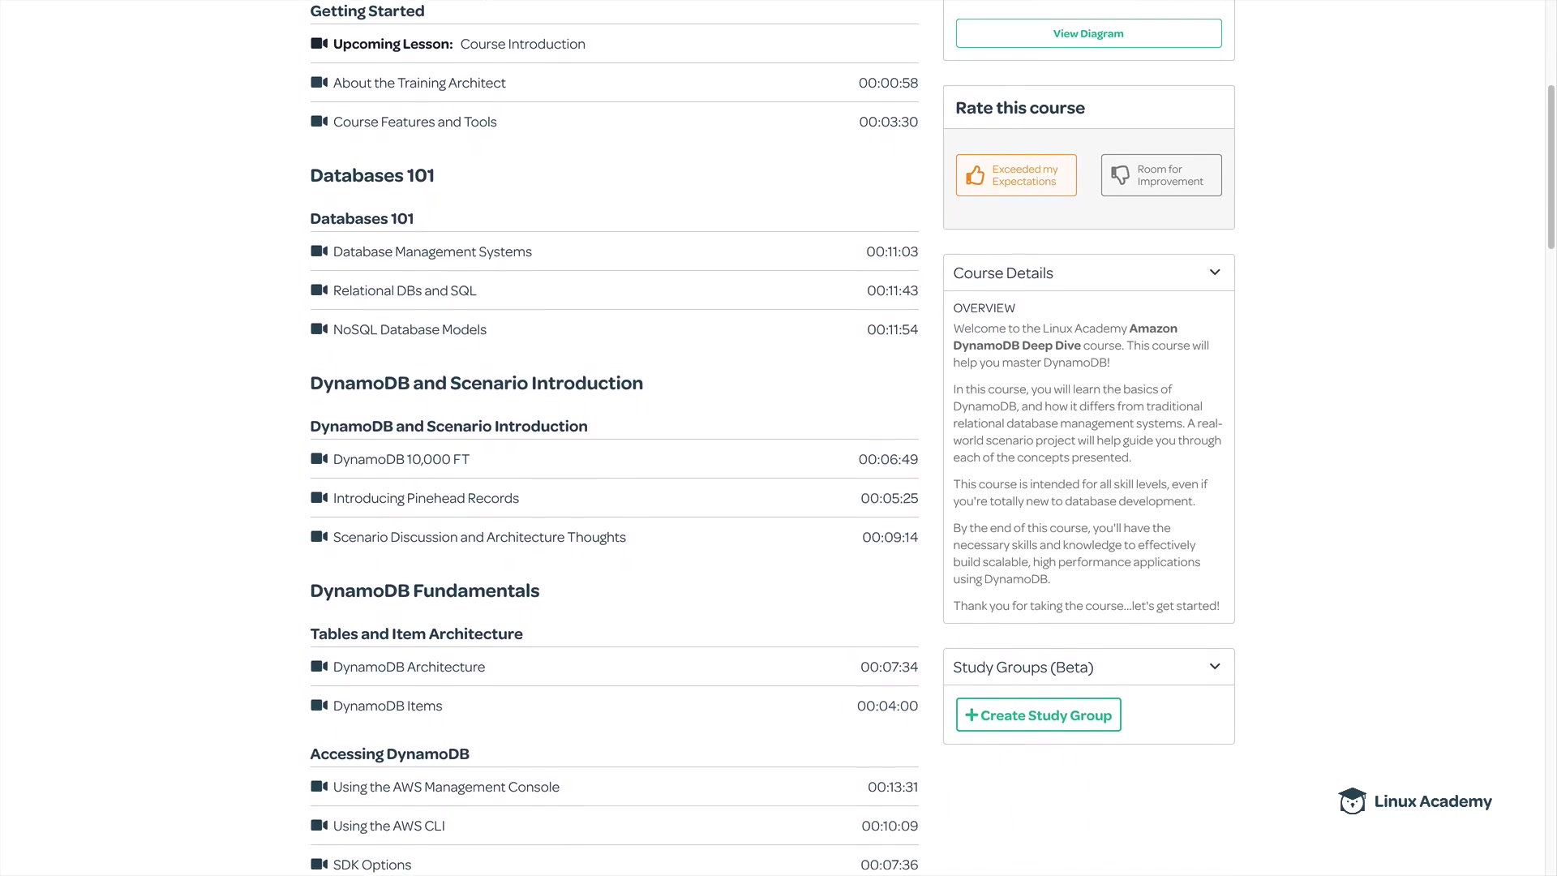Collapse the Course Details panel chevron

click(1215, 273)
